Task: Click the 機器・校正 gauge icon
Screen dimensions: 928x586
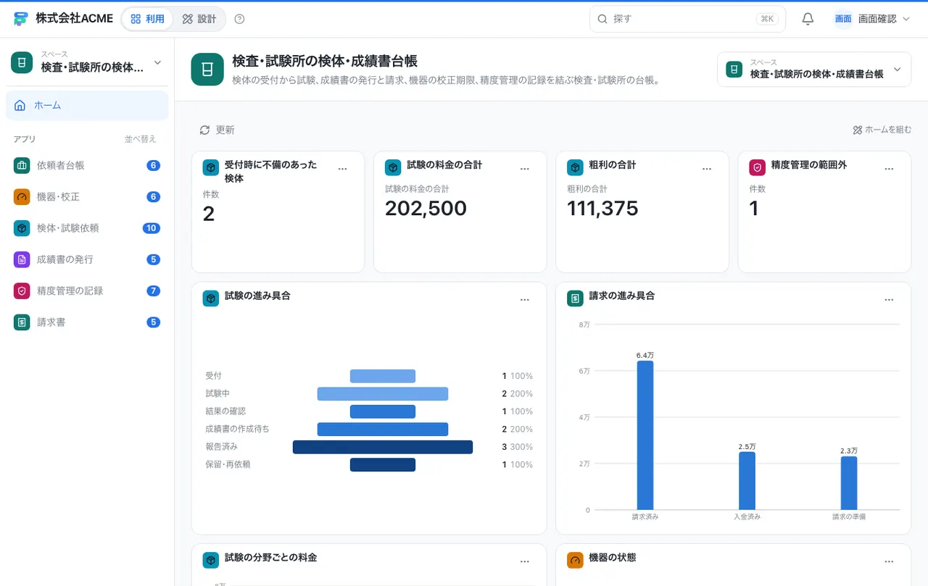Action: [22, 196]
